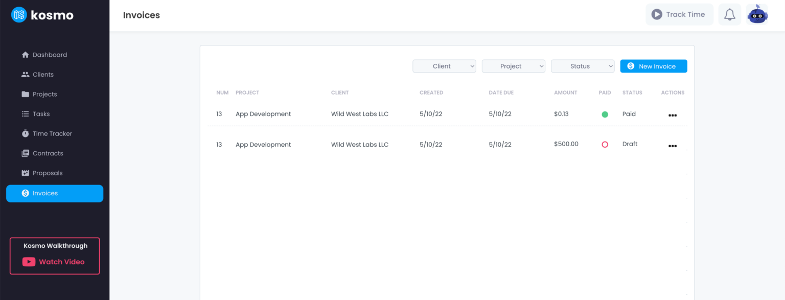The width and height of the screenshot is (785, 300).
Task: Click the Track Time playback button
Action: [657, 14]
